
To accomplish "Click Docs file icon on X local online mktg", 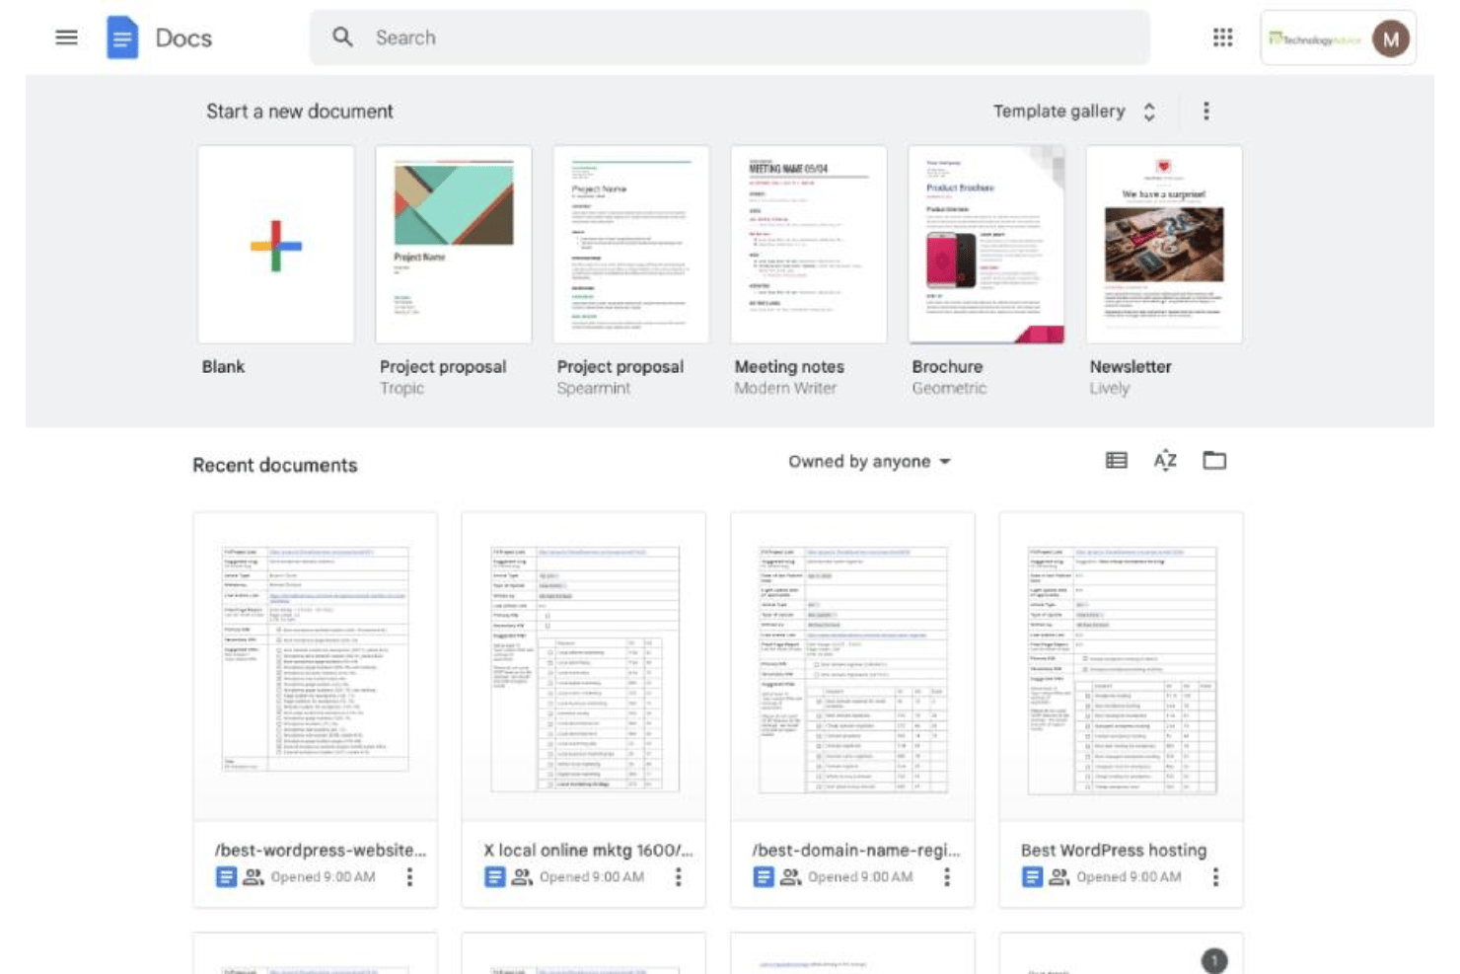I will click(494, 876).
